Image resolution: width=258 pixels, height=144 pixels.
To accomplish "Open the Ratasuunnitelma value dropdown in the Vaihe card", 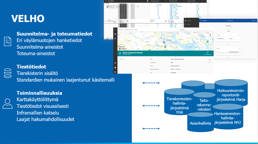I will coord(234,52).
